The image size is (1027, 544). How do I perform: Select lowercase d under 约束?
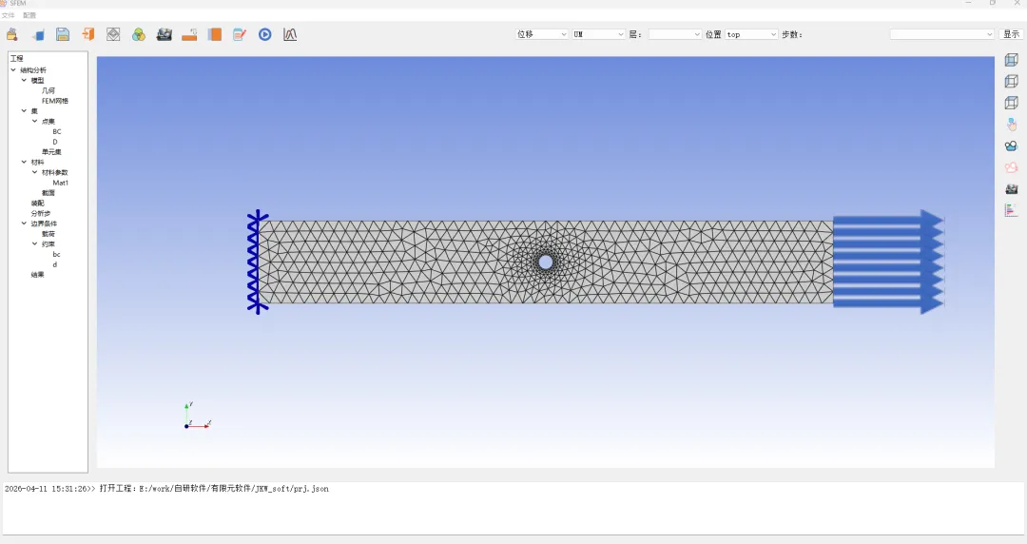(x=55, y=264)
